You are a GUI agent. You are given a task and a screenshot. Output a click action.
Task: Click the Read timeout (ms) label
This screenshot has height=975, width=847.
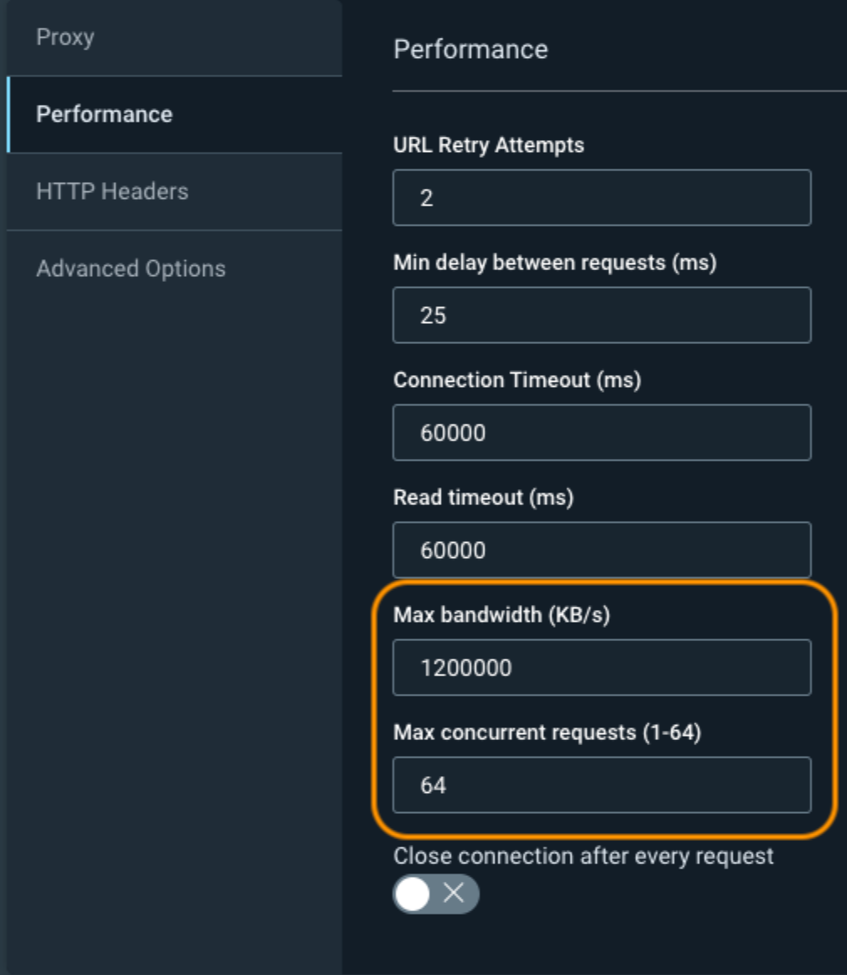[483, 498]
